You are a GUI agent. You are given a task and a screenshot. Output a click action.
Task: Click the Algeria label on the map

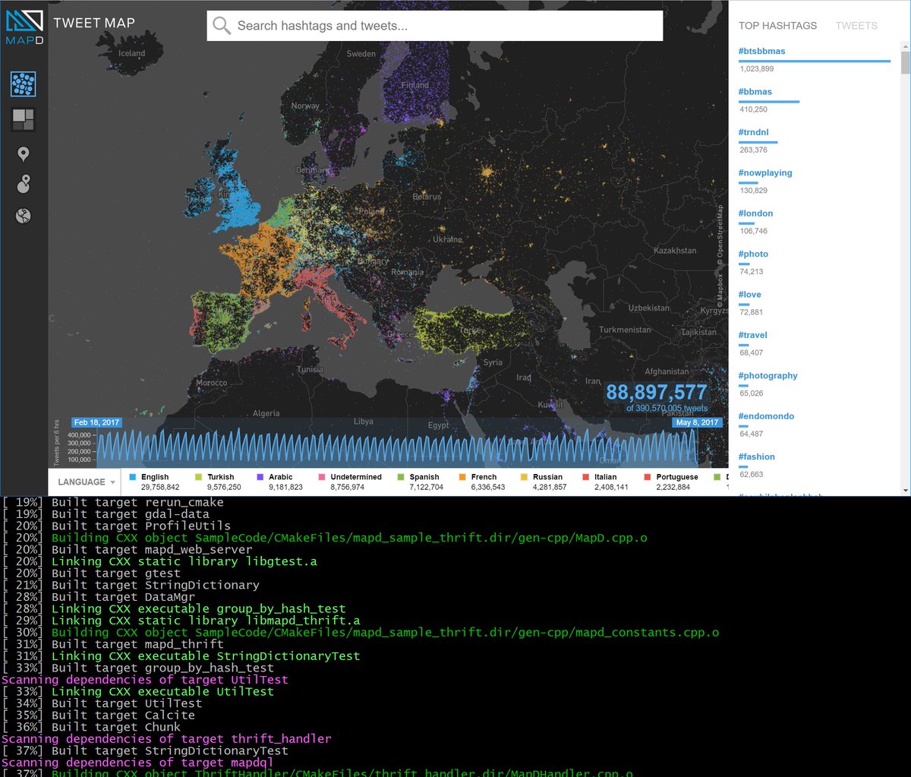266,413
